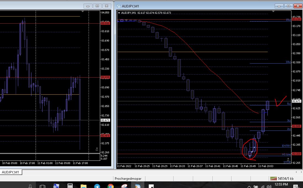Minimize the right AUDJPY,M1 chart window

pos(279,6)
